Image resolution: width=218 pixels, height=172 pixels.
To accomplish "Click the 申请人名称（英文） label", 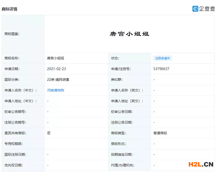I will pyautogui.click(x=127, y=90).
